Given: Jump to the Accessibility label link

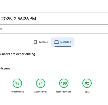Looking at the screenshot, I should [x=41, y=92].
